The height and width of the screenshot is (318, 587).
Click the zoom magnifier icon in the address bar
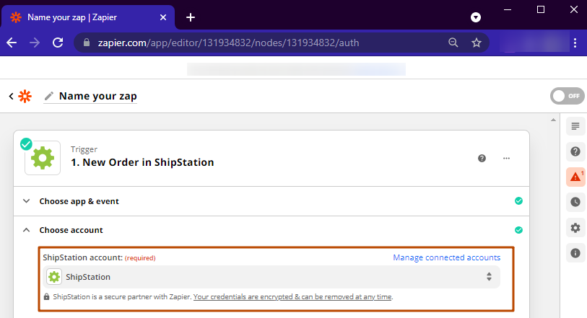[453, 43]
